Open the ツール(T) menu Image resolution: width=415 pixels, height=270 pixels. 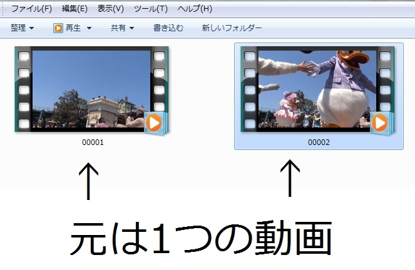[151, 9]
